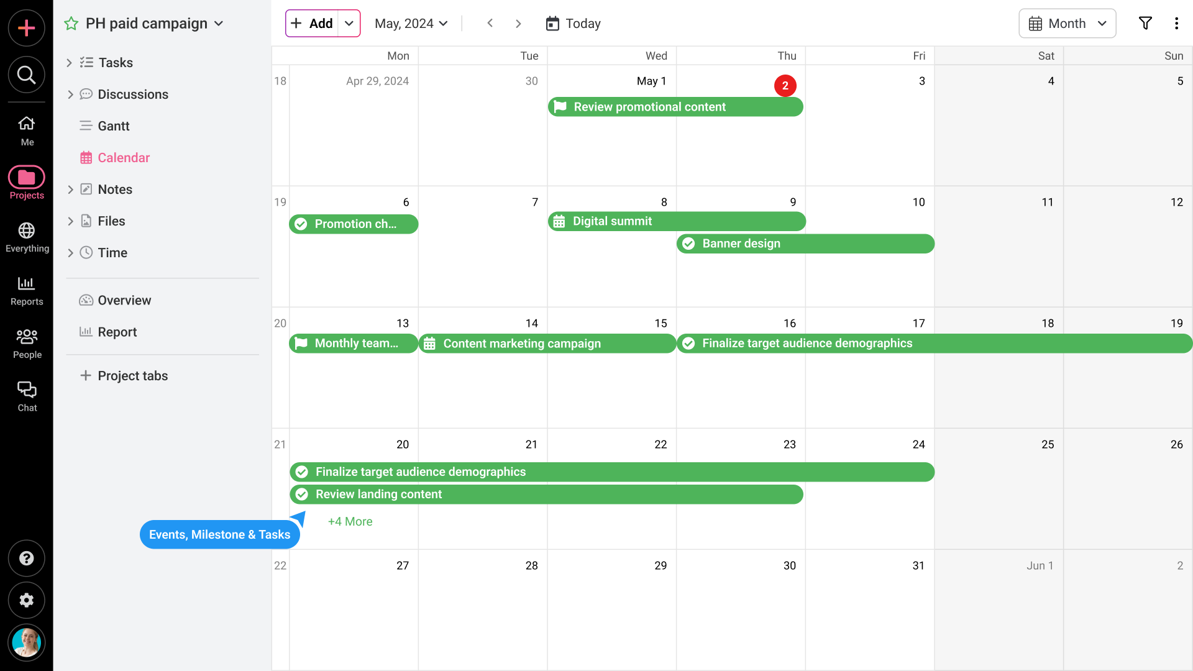Open the Notes label in sidebar
This screenshot has height=671, width=1193.
[x=115, y=189]
